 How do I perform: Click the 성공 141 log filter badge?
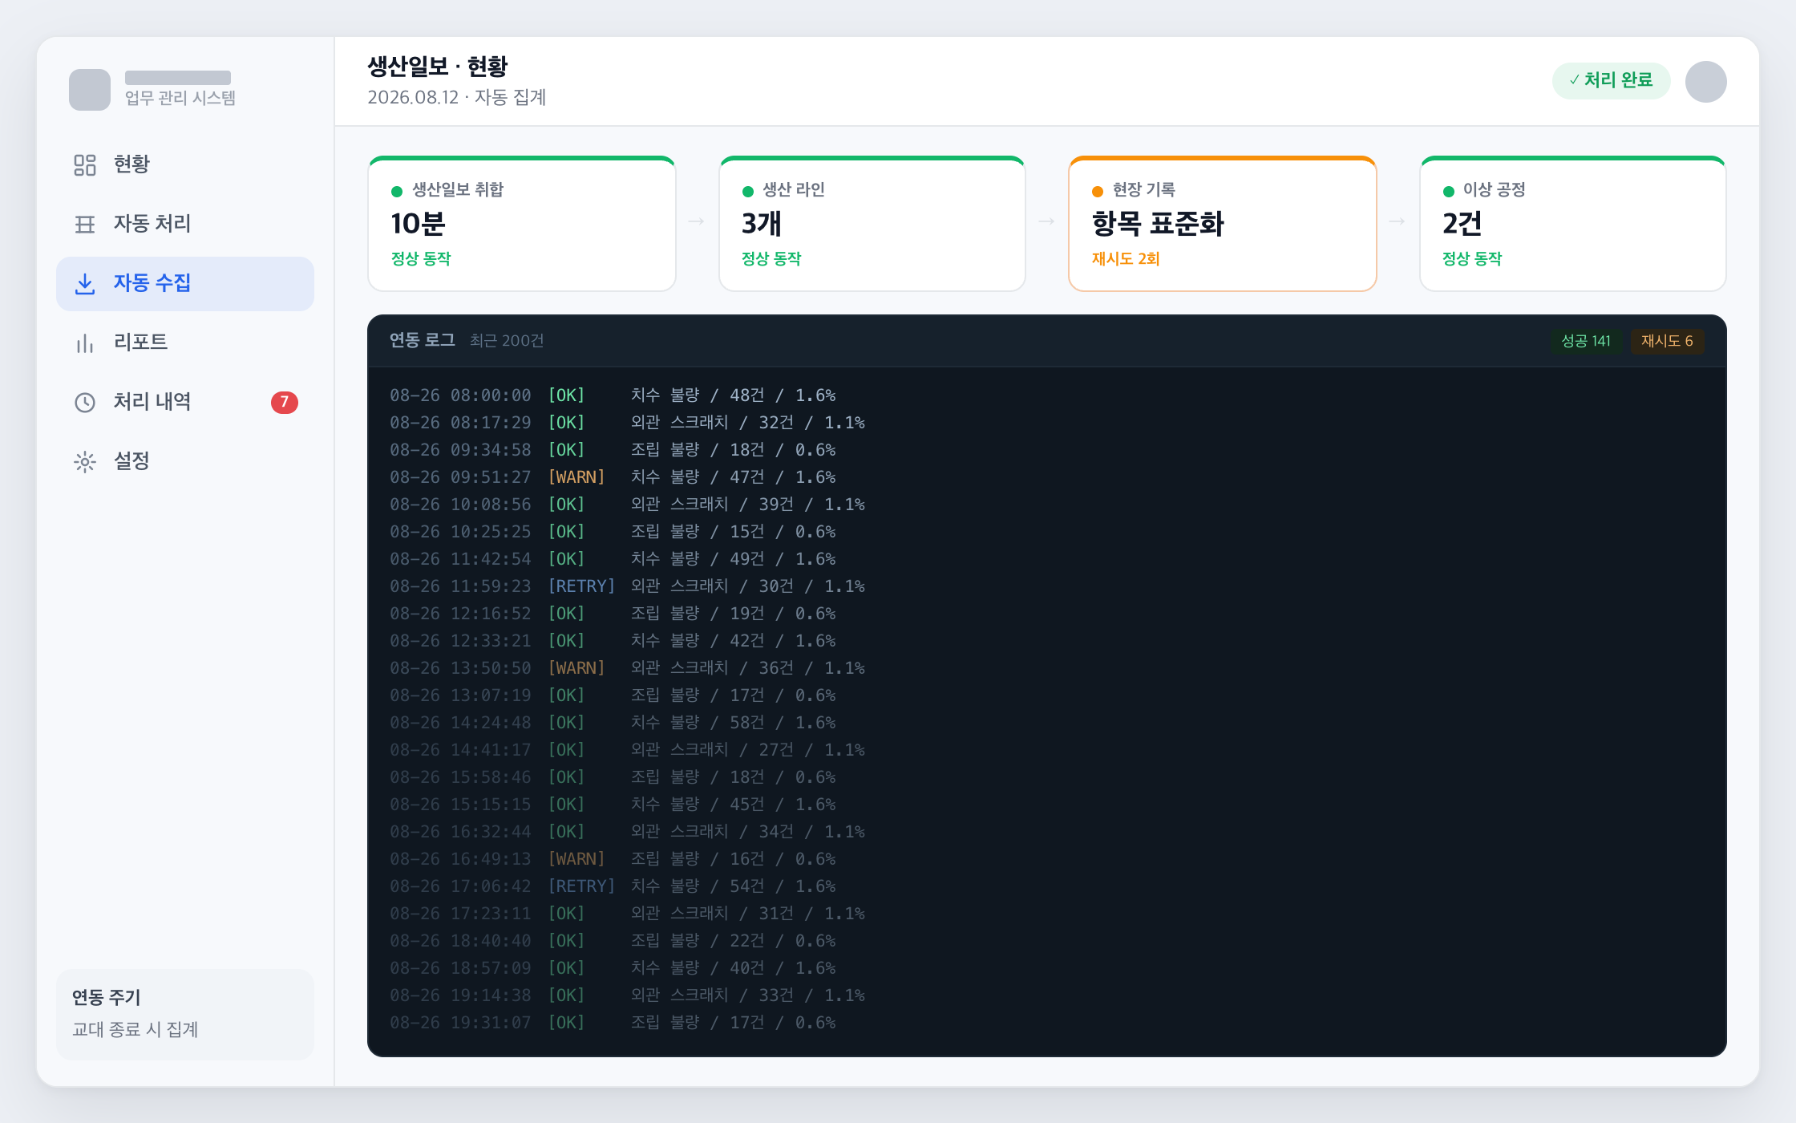tap(1586, 341)
